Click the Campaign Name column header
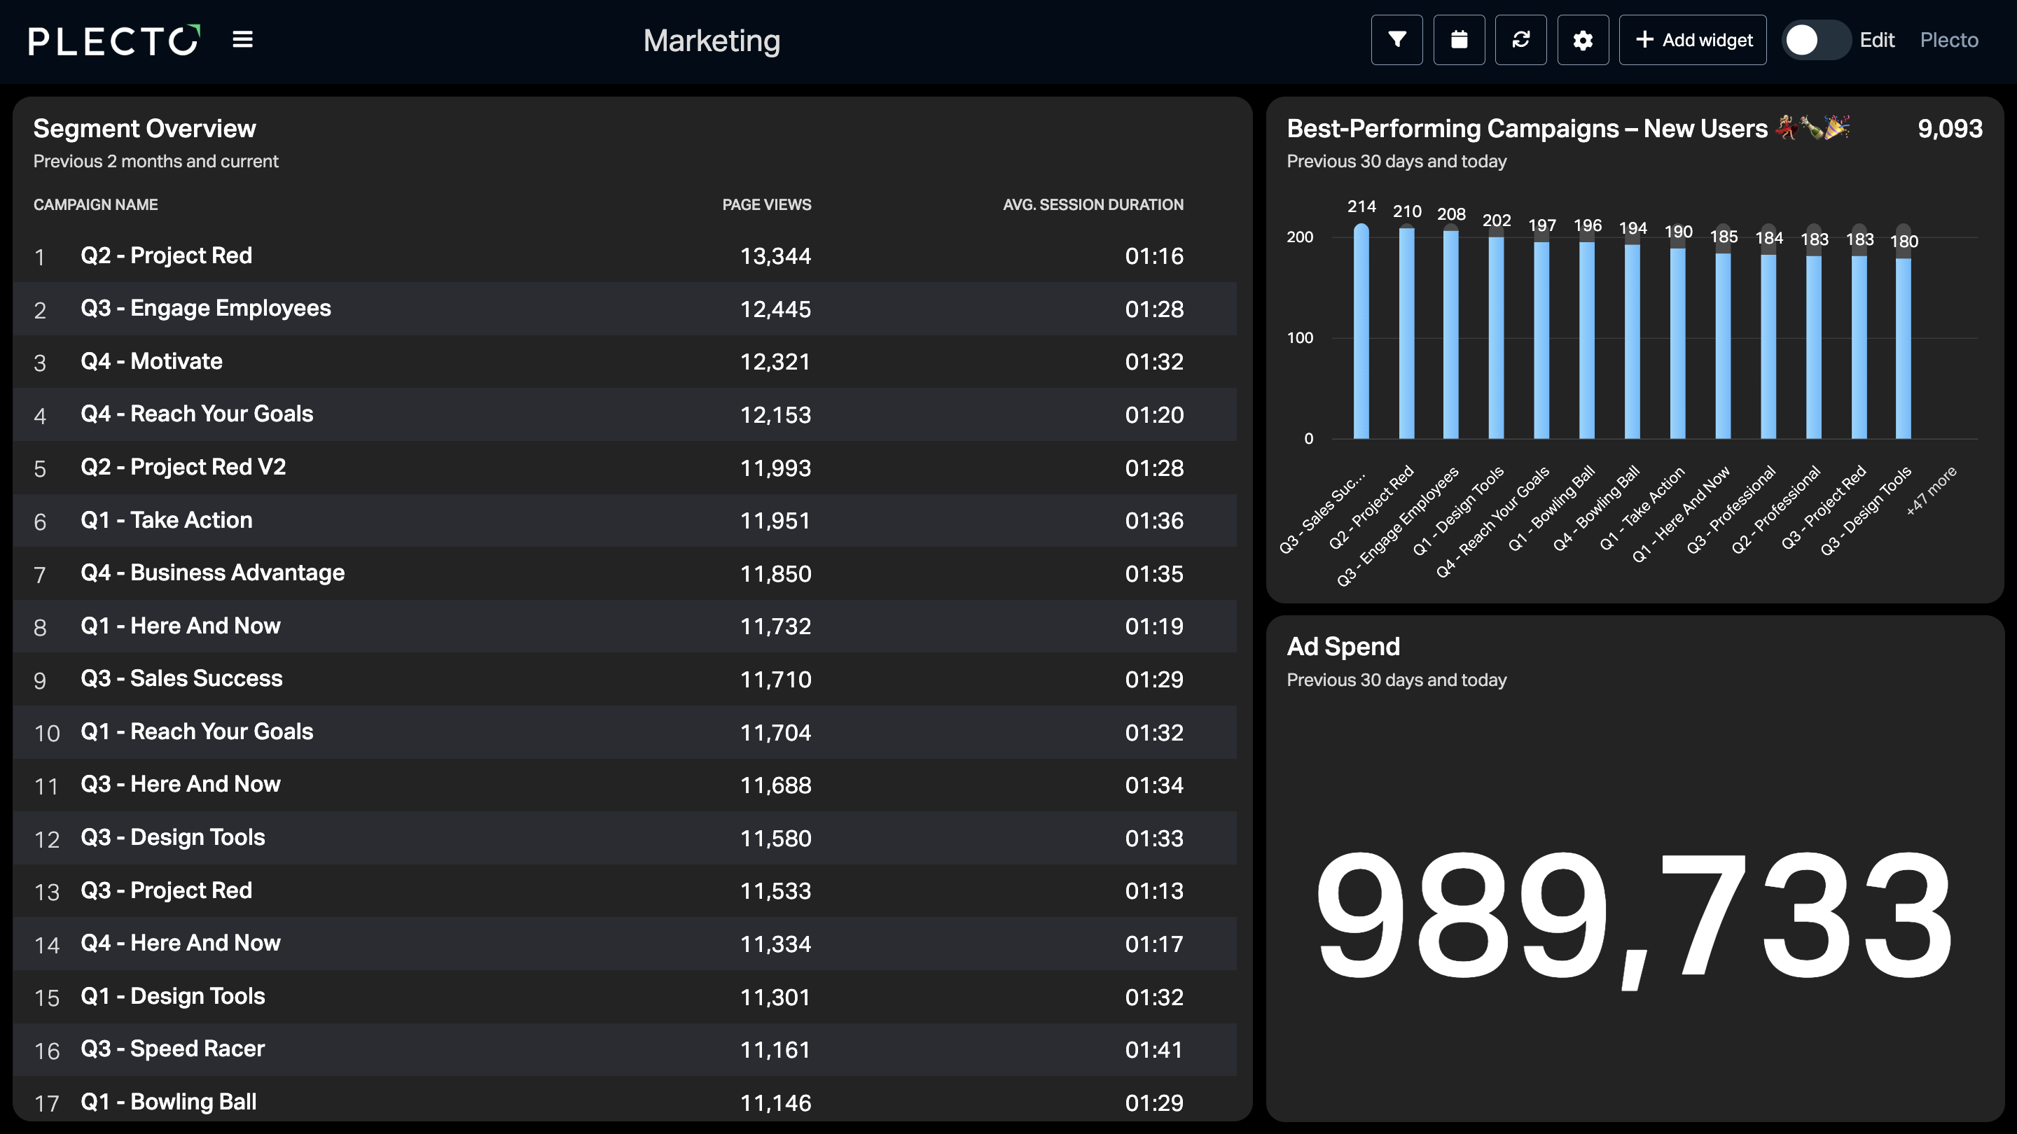2017x1134 pixels. [95, 204]
